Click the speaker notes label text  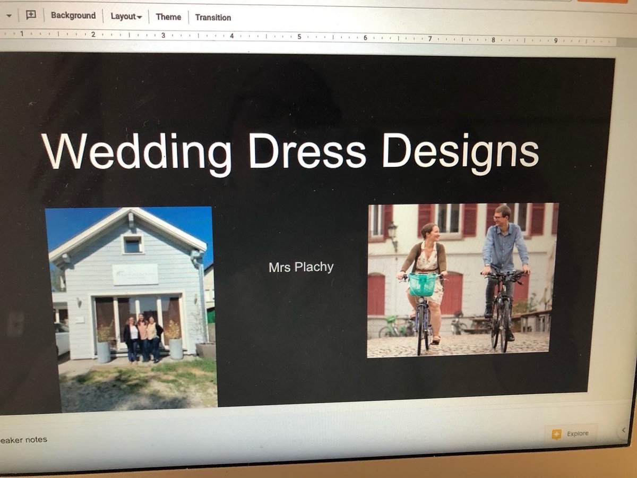click(24, 439)
